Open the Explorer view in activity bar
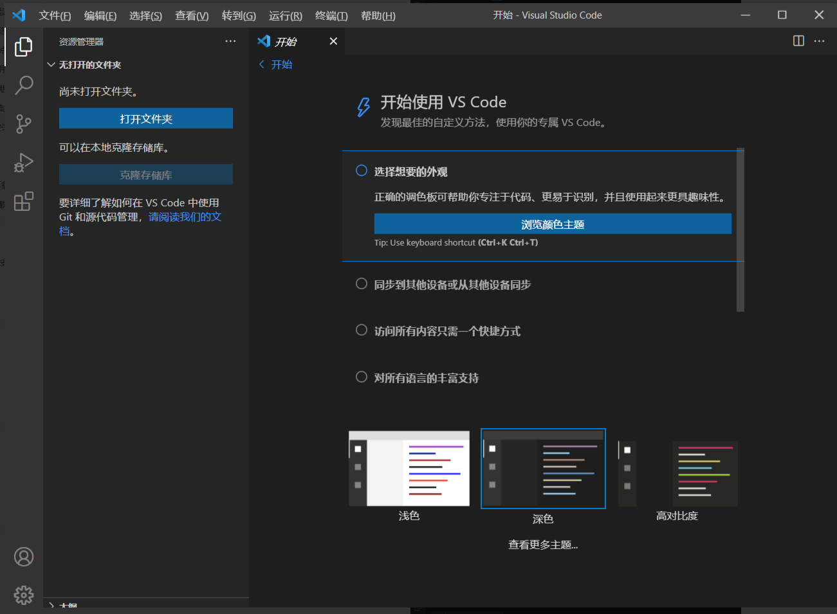 pos(24,46)
